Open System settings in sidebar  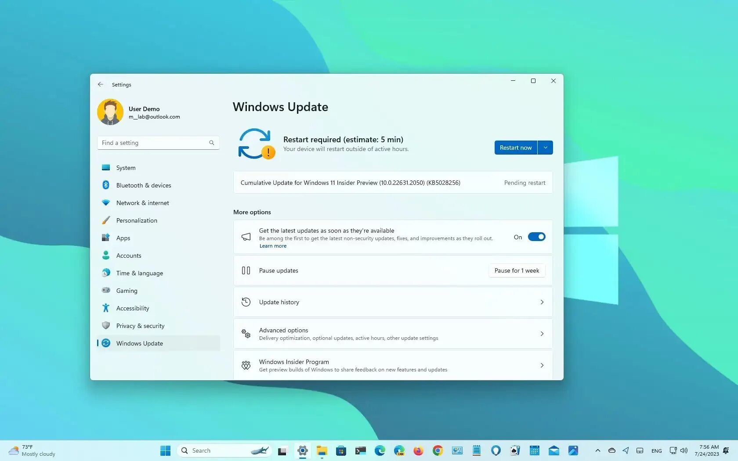pyautogui.click(x=158, y=168)
